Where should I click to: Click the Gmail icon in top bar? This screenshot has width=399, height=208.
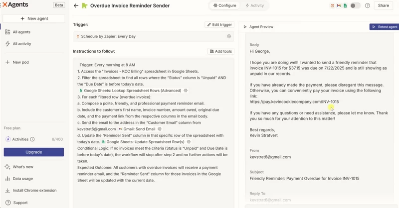[339, 5]
